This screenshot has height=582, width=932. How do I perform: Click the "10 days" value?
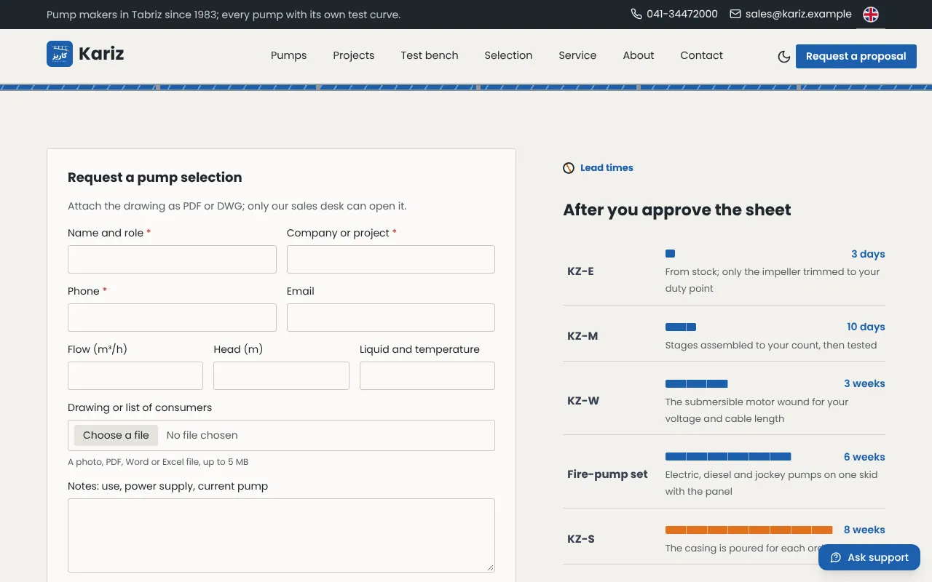[x=866, y=327]
